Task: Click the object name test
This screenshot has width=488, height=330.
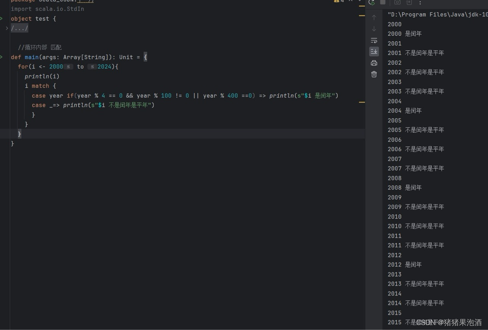Action: point(42,18)
